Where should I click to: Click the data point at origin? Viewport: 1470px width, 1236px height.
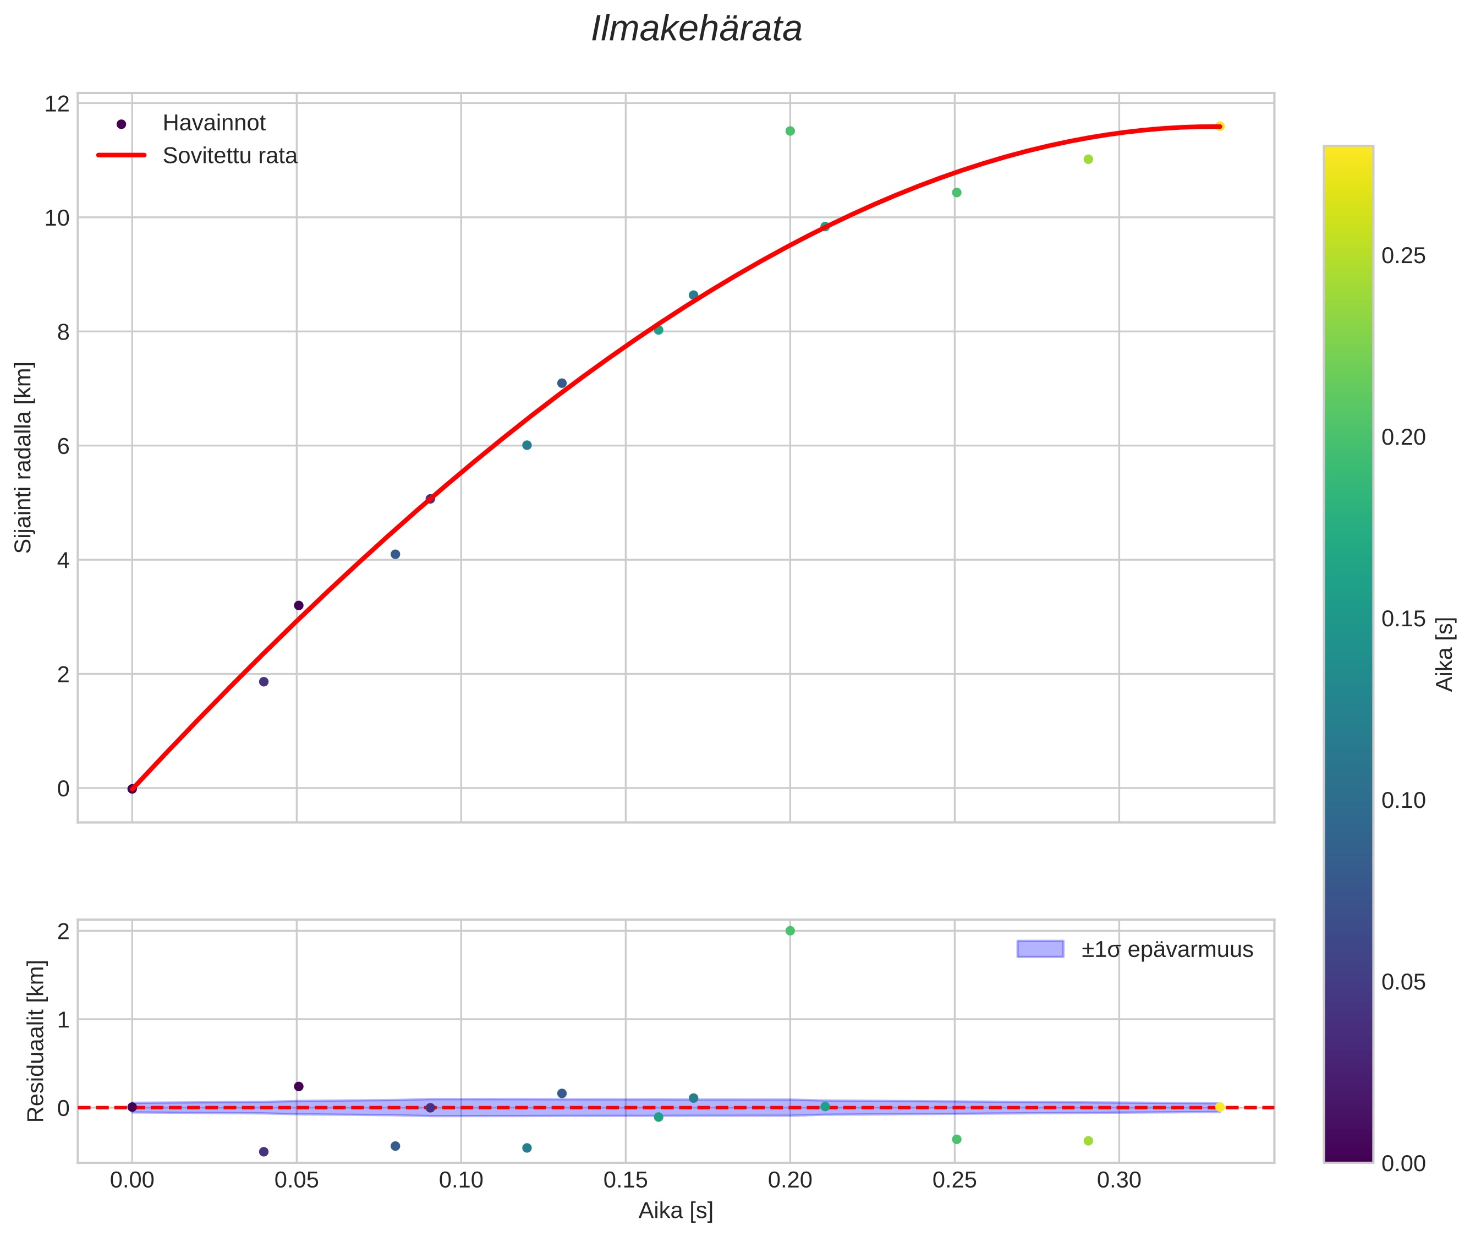[131, 788]
